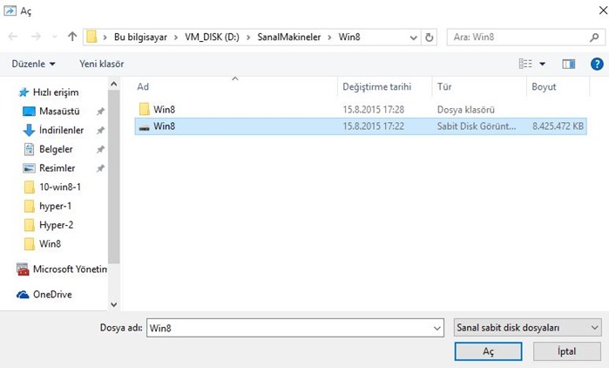609x368 pixels.
Task: Click the folder icon in address bar
Action: 91,37
